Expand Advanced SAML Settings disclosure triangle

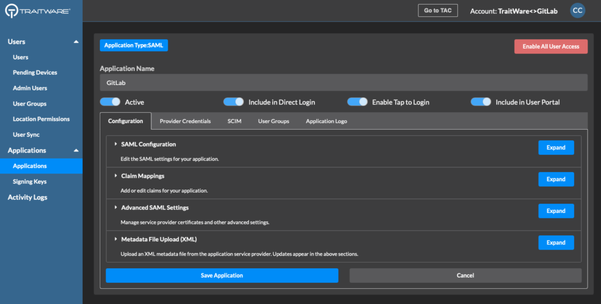tap(116, 207)
